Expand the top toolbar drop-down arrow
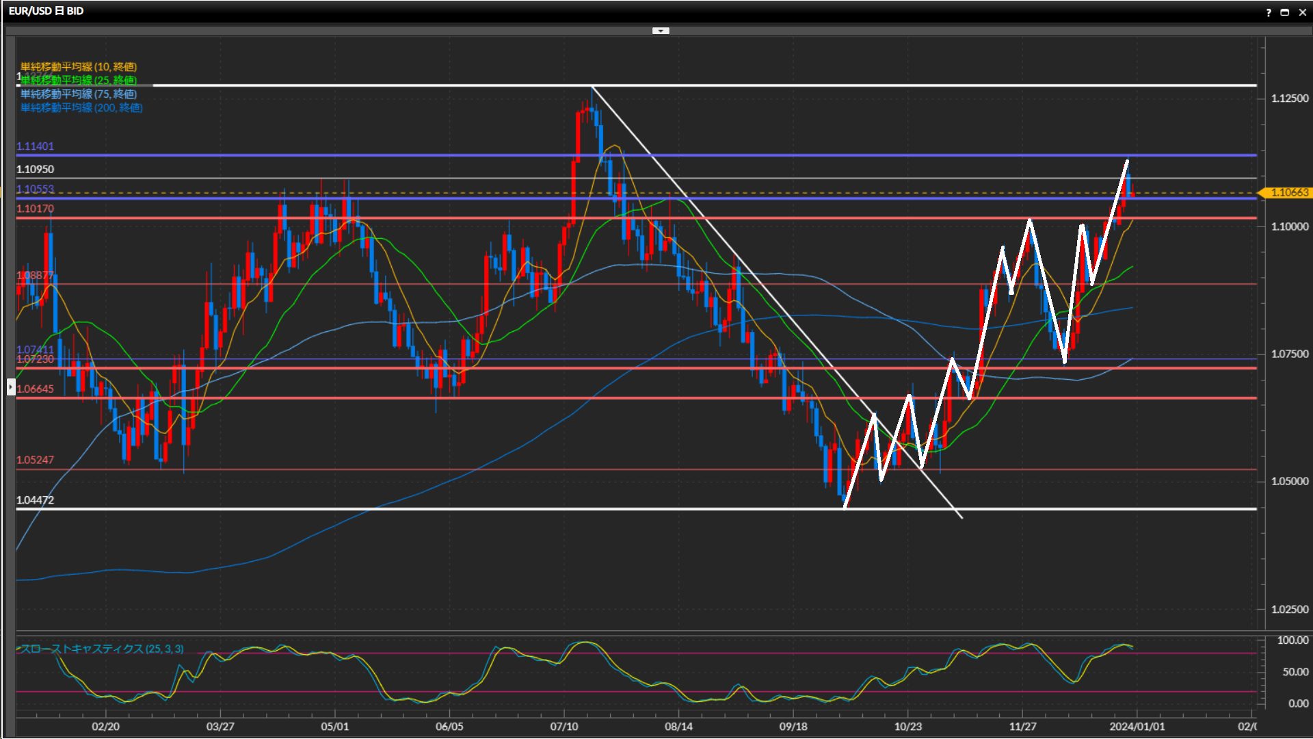This screenshot has width=1313, height=739. pyautogui.click(x=661, y=31)
